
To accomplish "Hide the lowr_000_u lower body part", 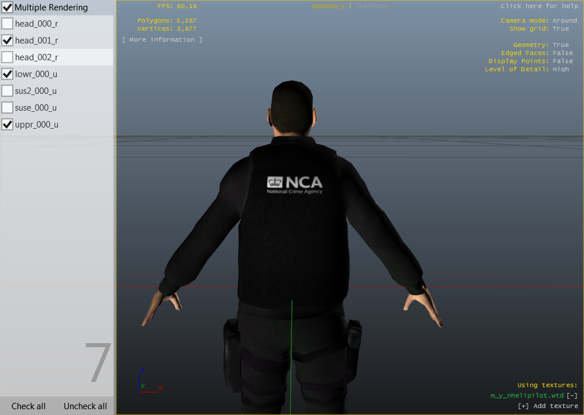I will tap(8, 74).
